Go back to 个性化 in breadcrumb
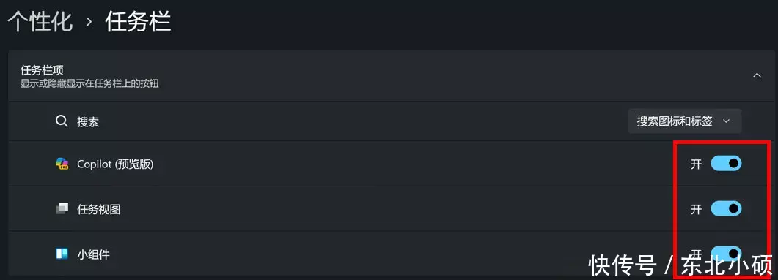The width and height of the screenshot is (778, 280). [40, 22]
